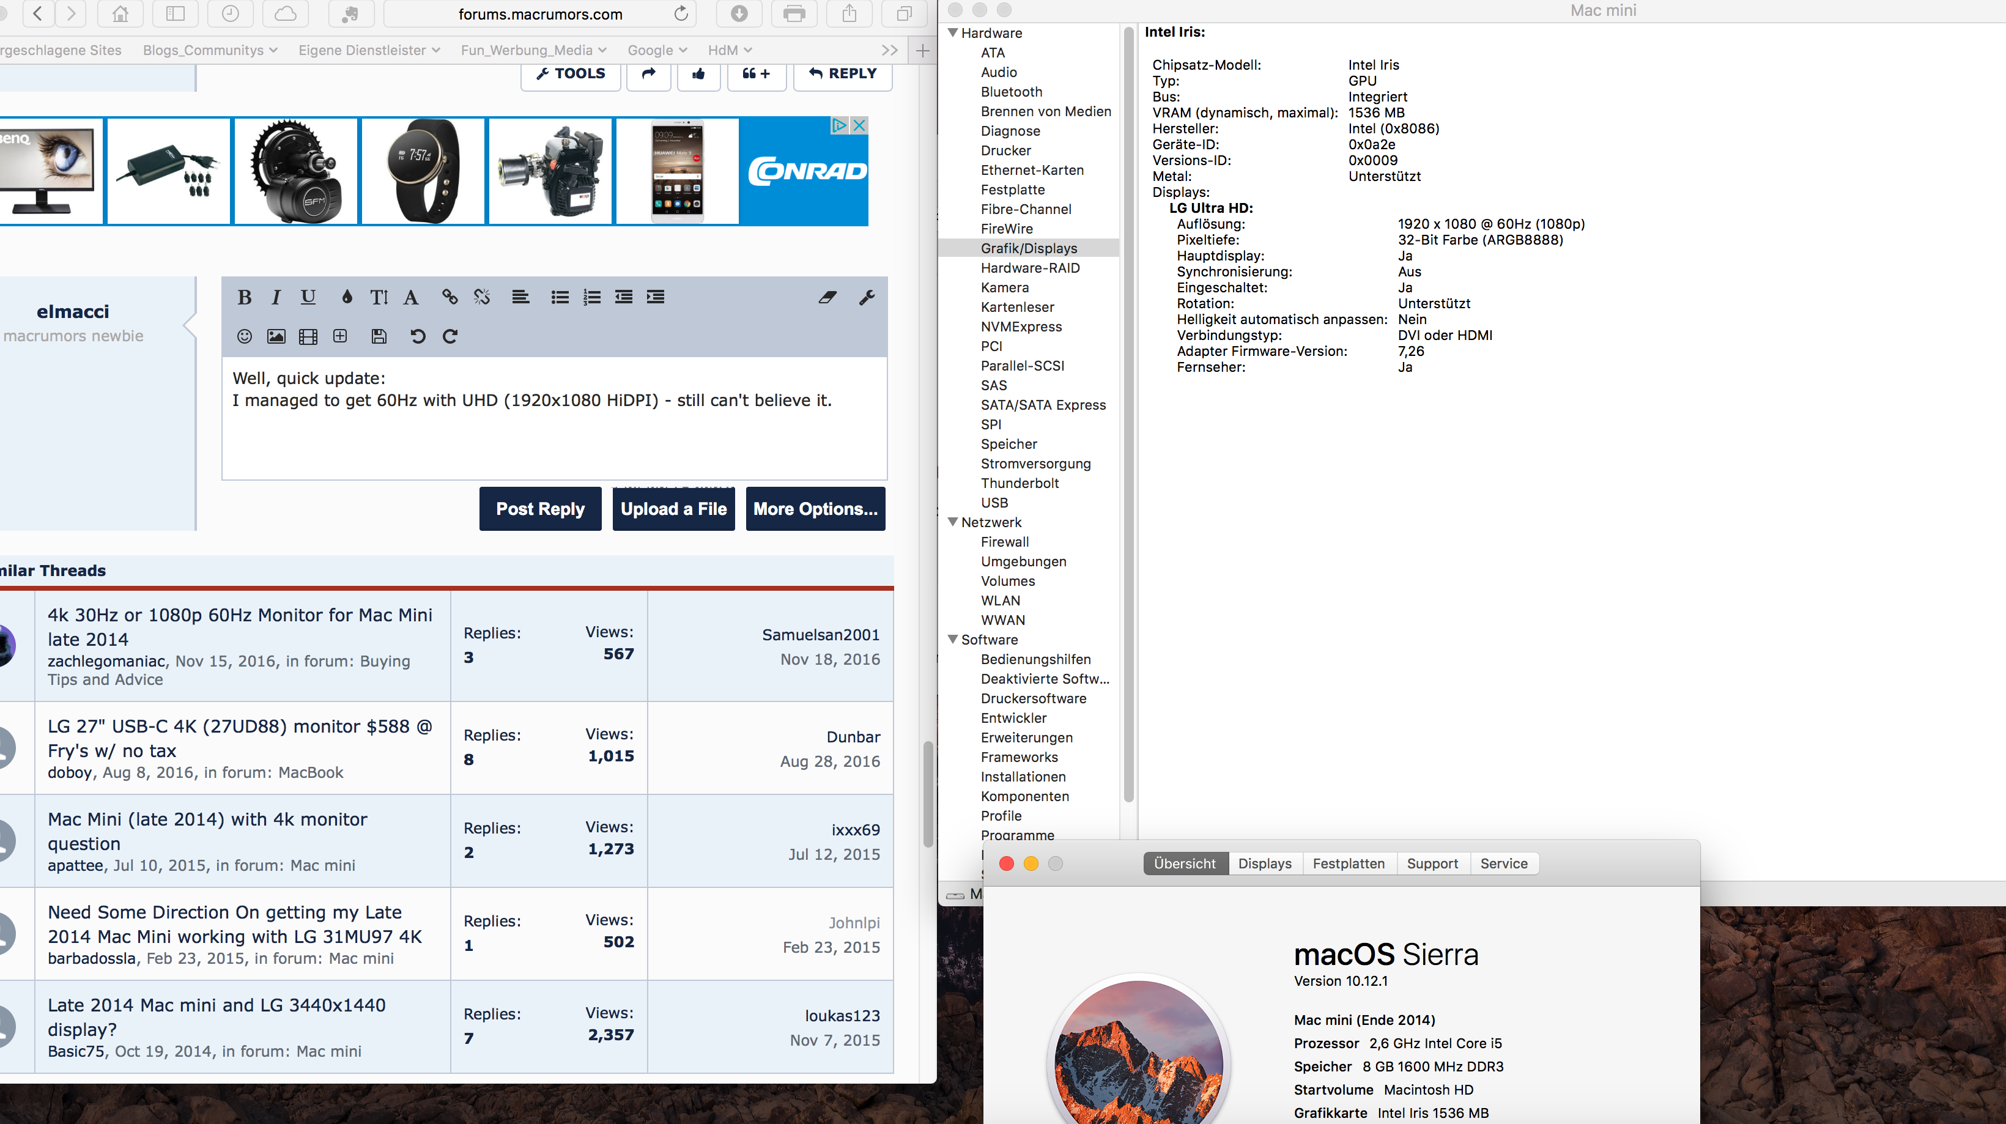
Task: Click the undo arrow in editor
Action: [417, 336]
